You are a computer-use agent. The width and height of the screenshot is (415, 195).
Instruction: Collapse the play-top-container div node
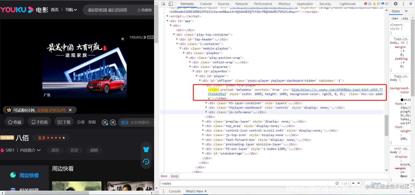click(x=174, y=35)
